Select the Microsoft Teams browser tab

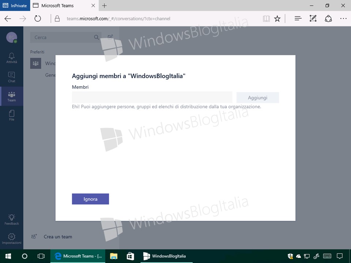click(64, 5)
